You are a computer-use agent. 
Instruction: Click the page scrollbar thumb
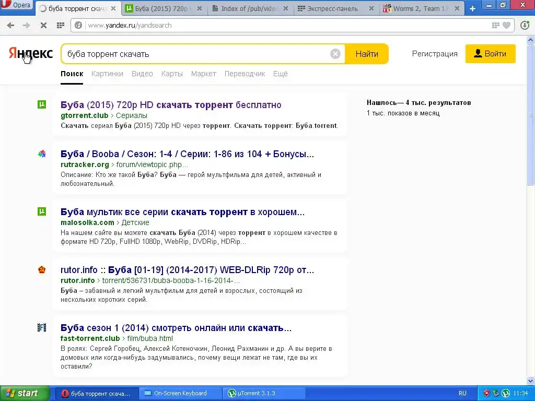pyautogui.click(x=531, y=114)
